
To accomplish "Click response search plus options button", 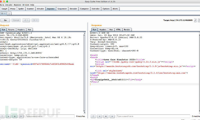I will tap(106, 116).
